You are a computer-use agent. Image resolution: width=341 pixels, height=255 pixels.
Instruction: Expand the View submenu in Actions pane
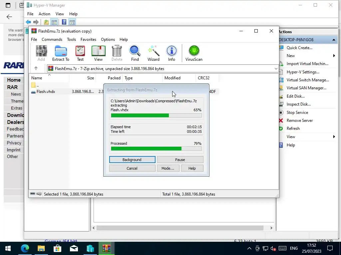(x=334, y=136)
